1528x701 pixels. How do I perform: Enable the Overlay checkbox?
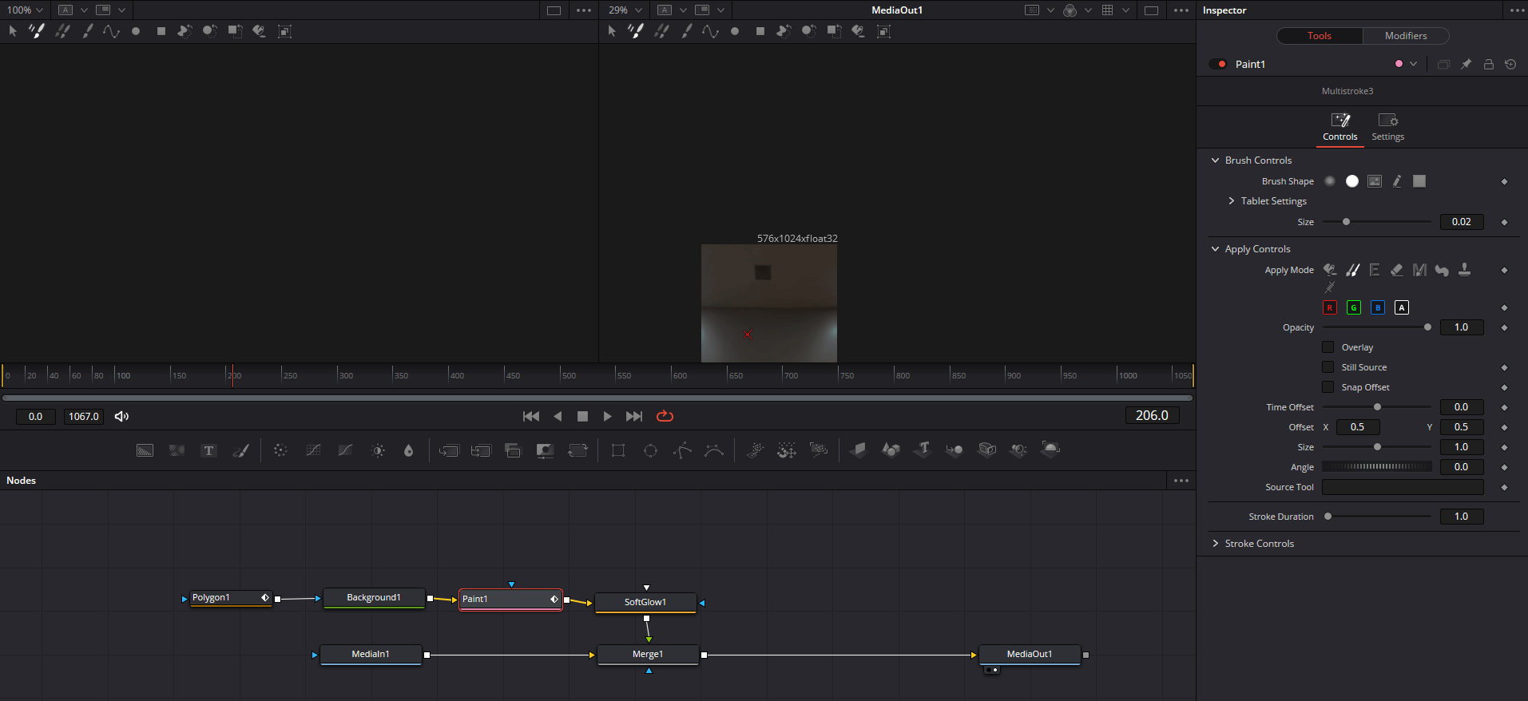1328,347
